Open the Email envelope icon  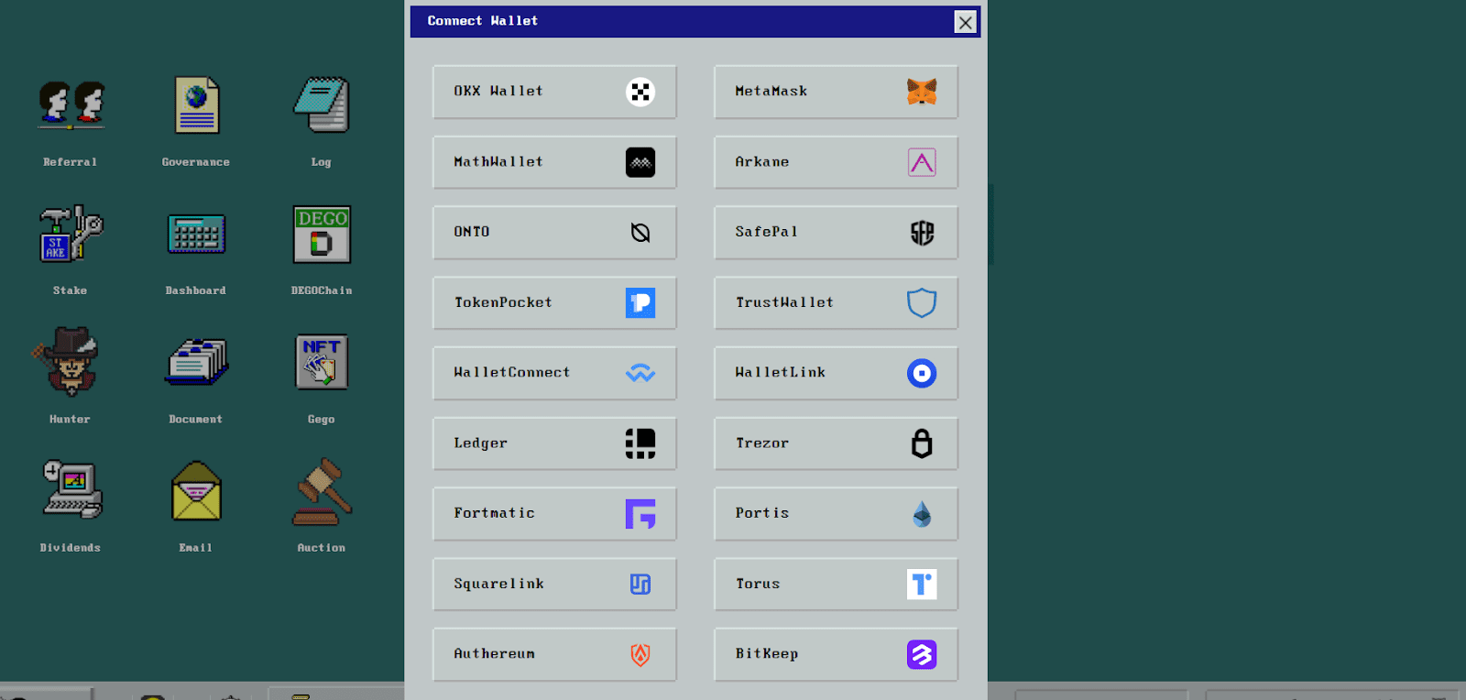(x=196, y=492)
